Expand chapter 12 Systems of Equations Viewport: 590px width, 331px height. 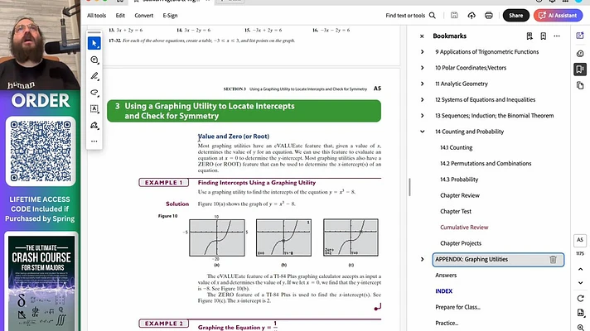pyautogui.click(x=422, y=100)
